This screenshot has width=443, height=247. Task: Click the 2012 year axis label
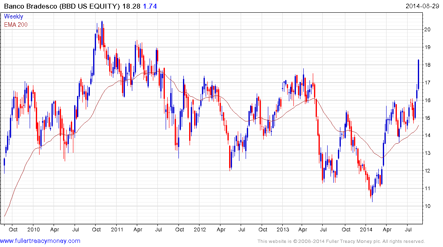(x=200, y=229)
